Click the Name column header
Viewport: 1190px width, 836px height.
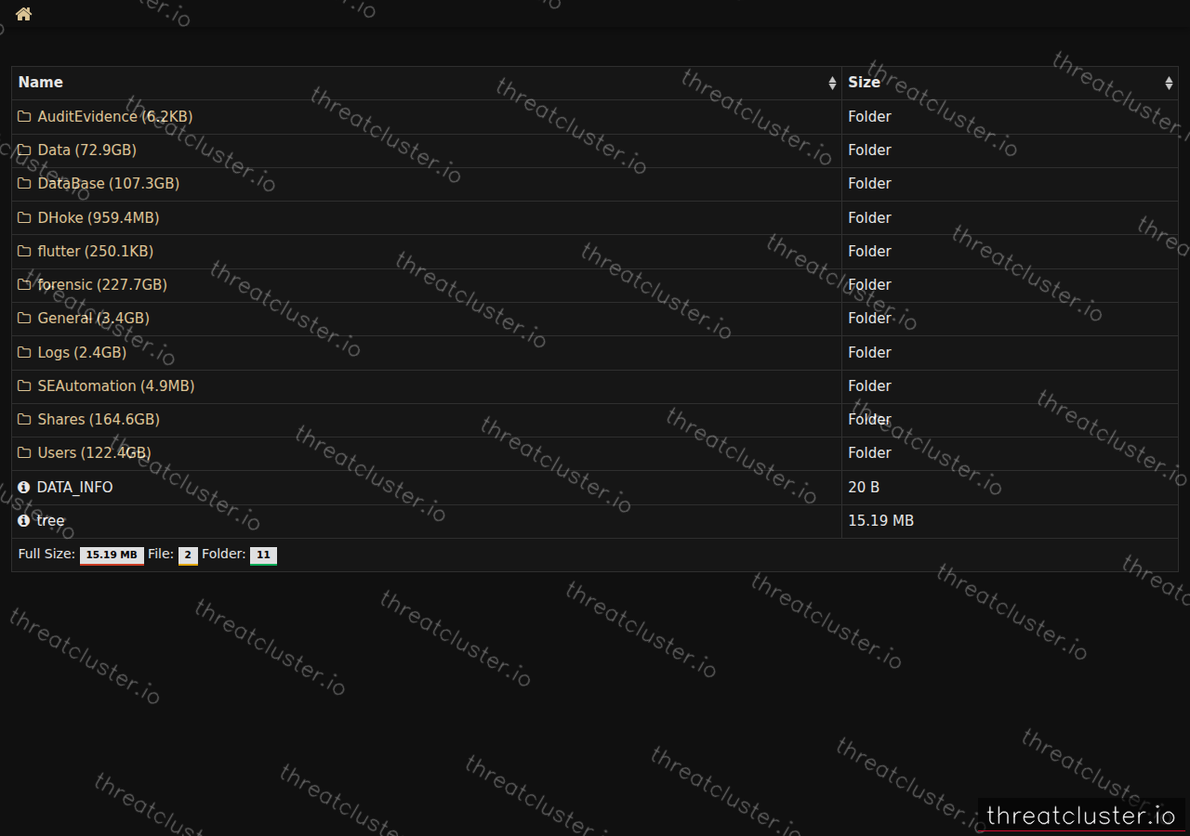click(x=427, y=83)
